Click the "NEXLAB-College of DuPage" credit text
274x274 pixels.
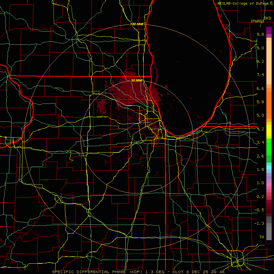click(244, 3)
